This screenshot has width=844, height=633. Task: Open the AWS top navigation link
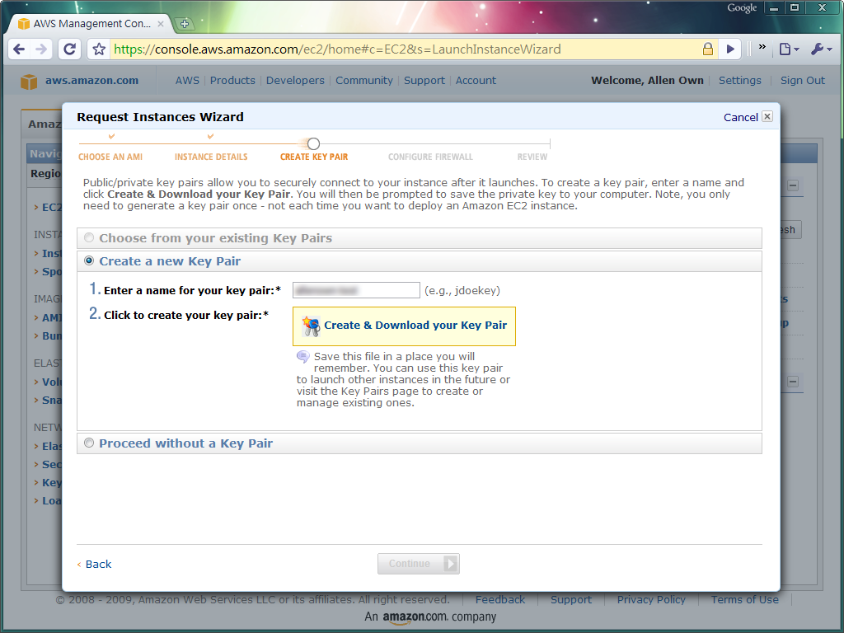pos(187,80)
